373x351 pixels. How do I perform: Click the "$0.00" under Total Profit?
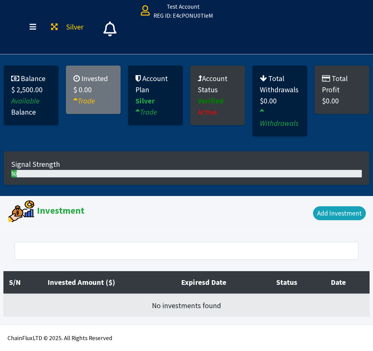(x=330, y=101)
